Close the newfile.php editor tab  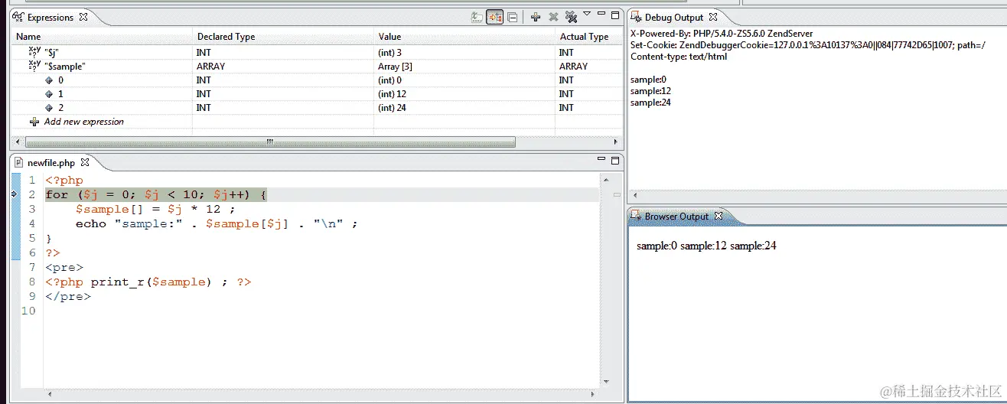tap(85, 162)
